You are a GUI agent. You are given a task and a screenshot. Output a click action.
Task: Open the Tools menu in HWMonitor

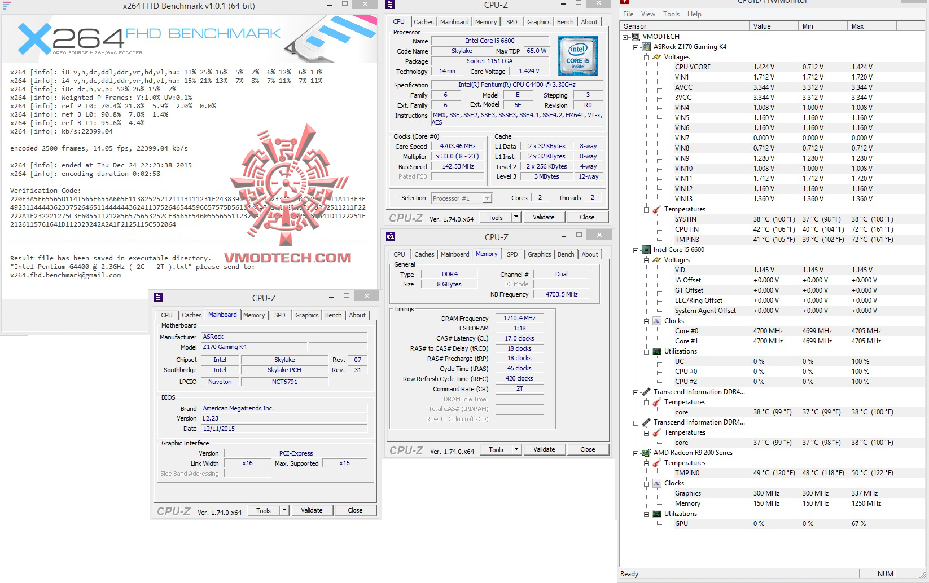[671, 14]
